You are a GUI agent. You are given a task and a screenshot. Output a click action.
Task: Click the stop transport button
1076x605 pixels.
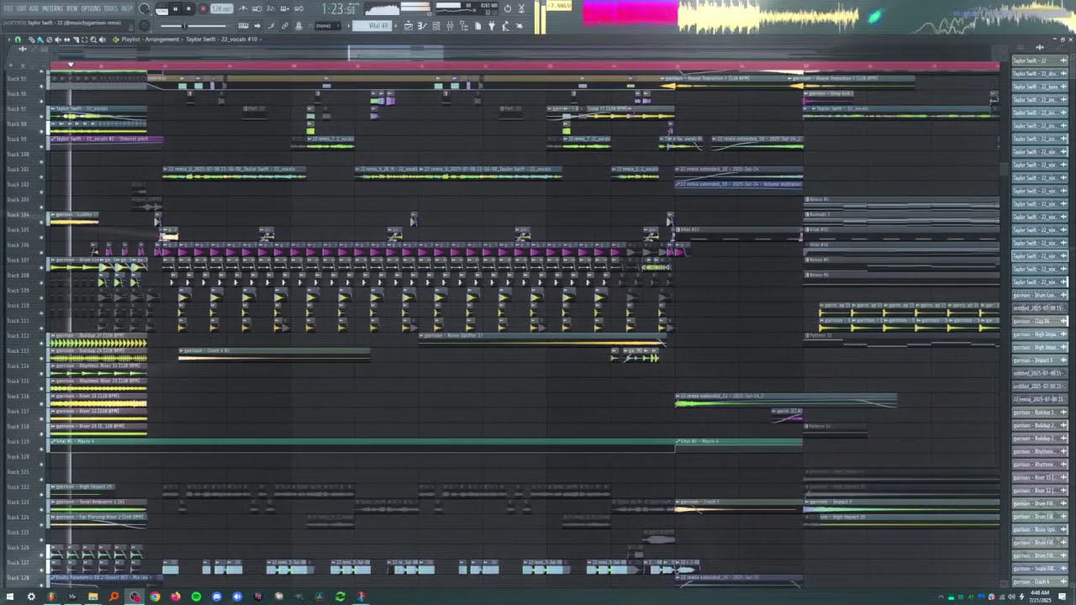188,8
